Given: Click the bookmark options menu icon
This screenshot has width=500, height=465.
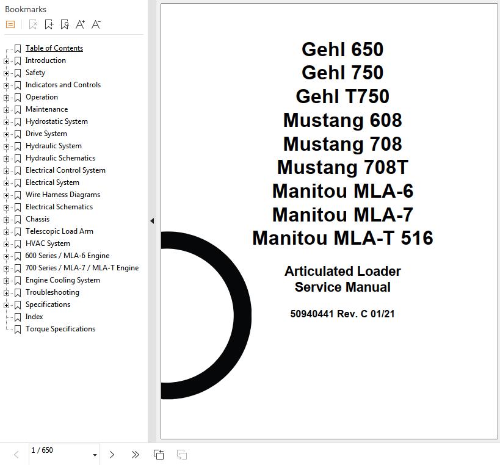Looking at the screenshot, I should tap(10, 24).
